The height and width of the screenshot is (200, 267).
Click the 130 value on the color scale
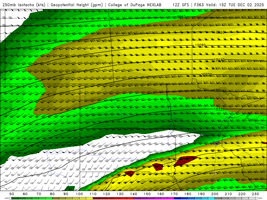point(120,194)
